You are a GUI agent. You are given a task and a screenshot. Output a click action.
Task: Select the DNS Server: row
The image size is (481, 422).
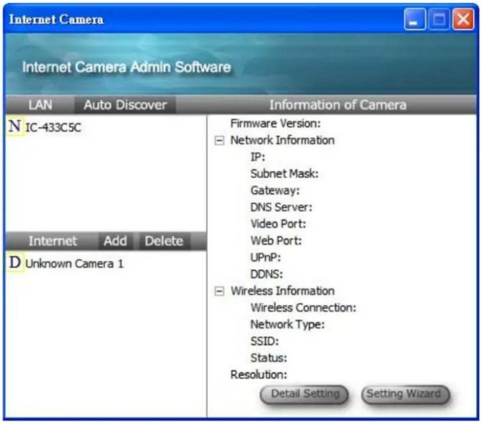pos(281,207)
